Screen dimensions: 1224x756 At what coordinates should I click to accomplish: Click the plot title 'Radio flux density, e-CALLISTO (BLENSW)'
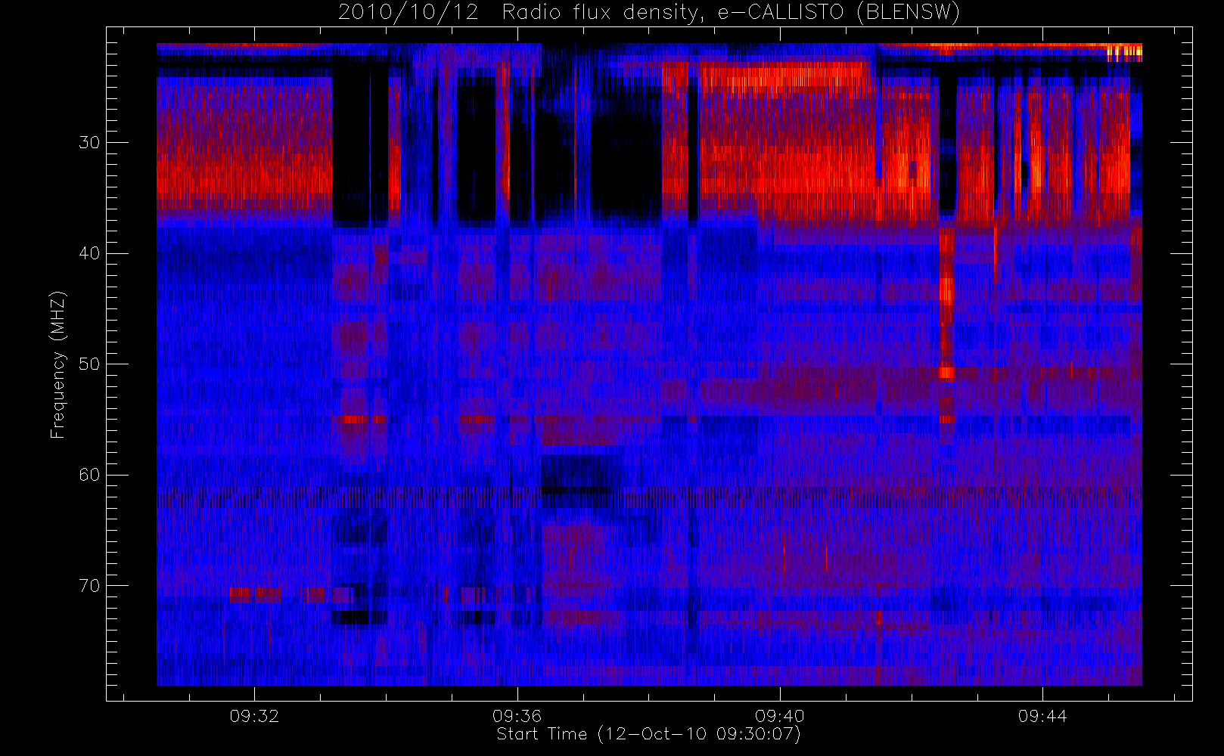click(731, 13)
